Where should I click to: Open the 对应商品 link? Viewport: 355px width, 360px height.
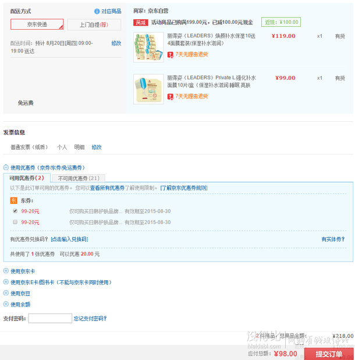[x=111, y=11]
